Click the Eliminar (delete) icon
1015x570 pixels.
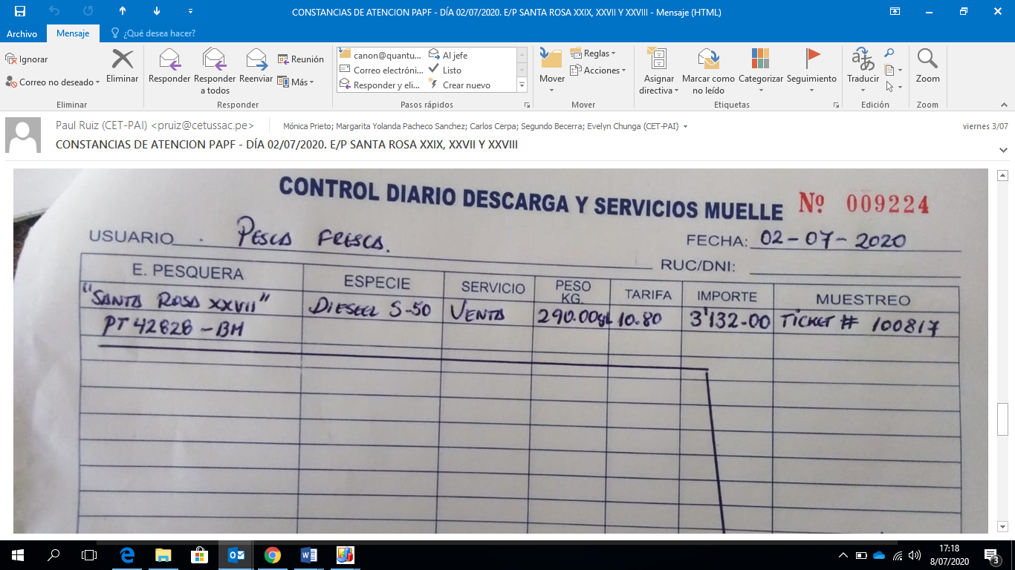122,60
